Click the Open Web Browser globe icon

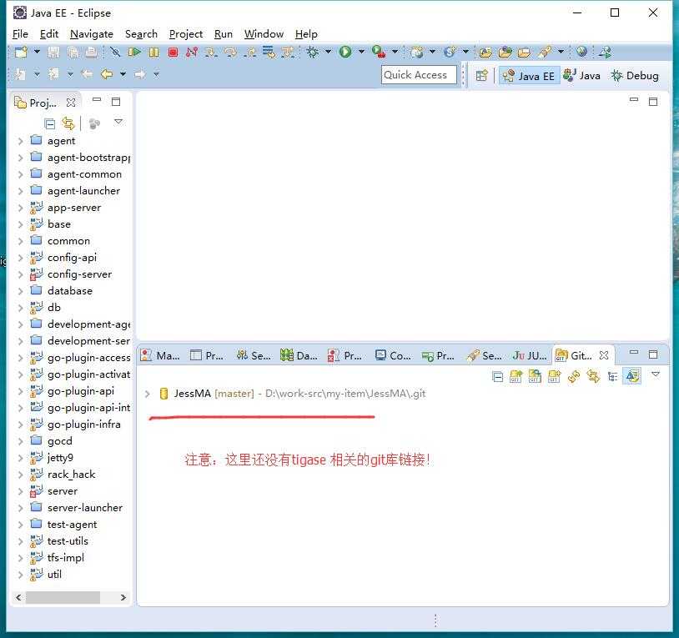point(581,52)
